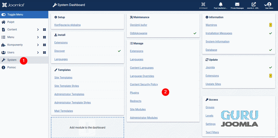Open Languages link under Manage
The height and width of the screenshot is (138, 278).
pos(137,59)
